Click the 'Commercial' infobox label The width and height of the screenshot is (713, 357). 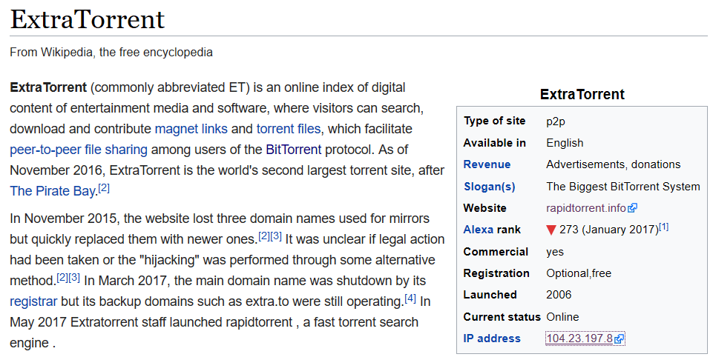point(496,252)
